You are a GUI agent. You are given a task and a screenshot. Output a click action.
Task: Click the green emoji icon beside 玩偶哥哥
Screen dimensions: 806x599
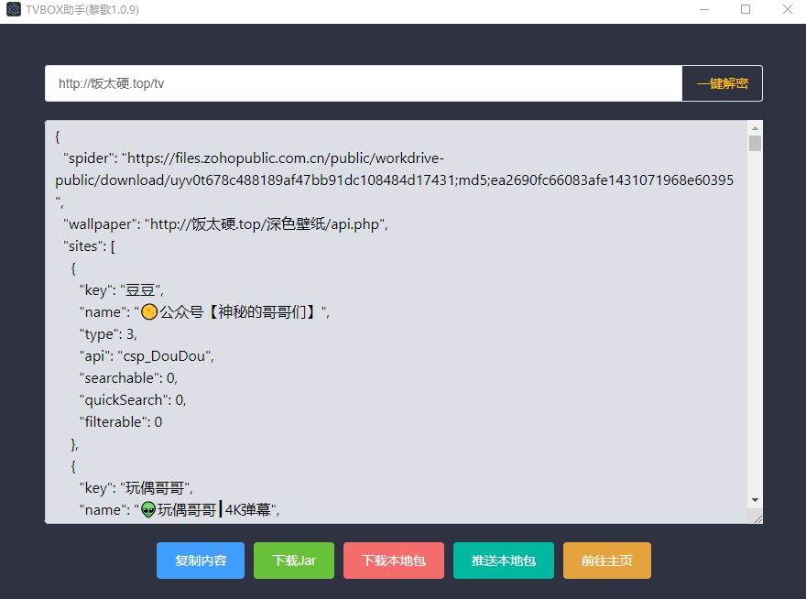[x=147, y=509]
